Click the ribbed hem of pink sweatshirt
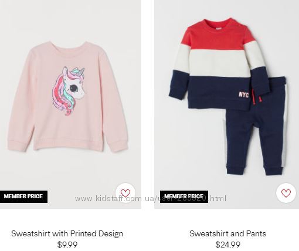The image size is (299, 251). point(69,145)
